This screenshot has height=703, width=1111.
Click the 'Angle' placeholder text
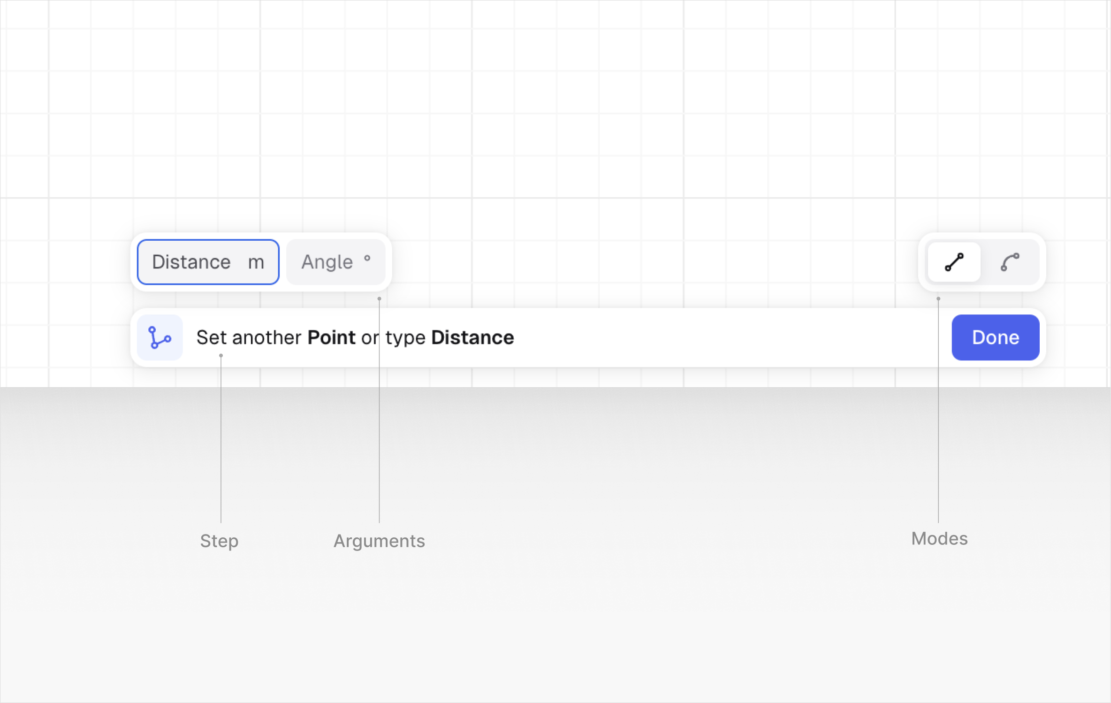click(327, 262)
